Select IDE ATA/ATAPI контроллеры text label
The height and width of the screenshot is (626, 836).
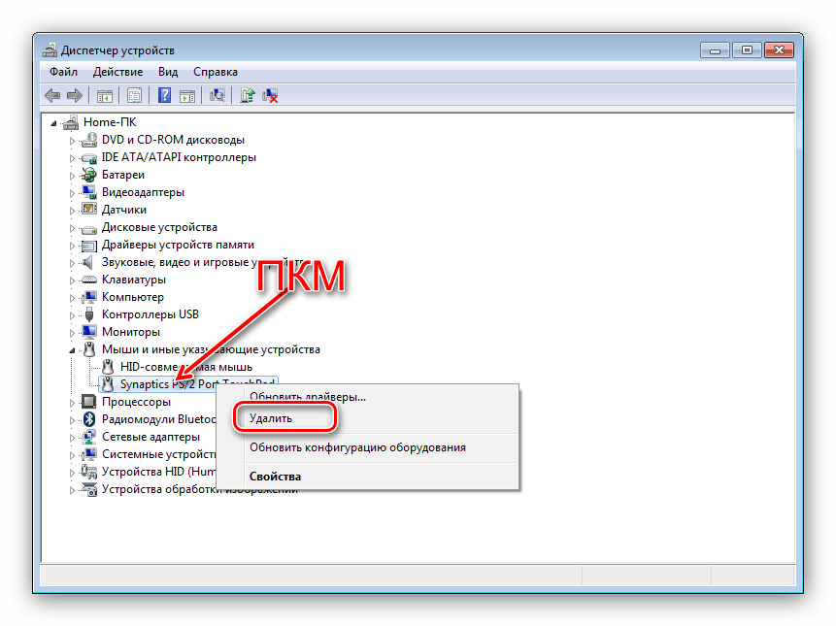pyautogui.click(x=179, y=157)
